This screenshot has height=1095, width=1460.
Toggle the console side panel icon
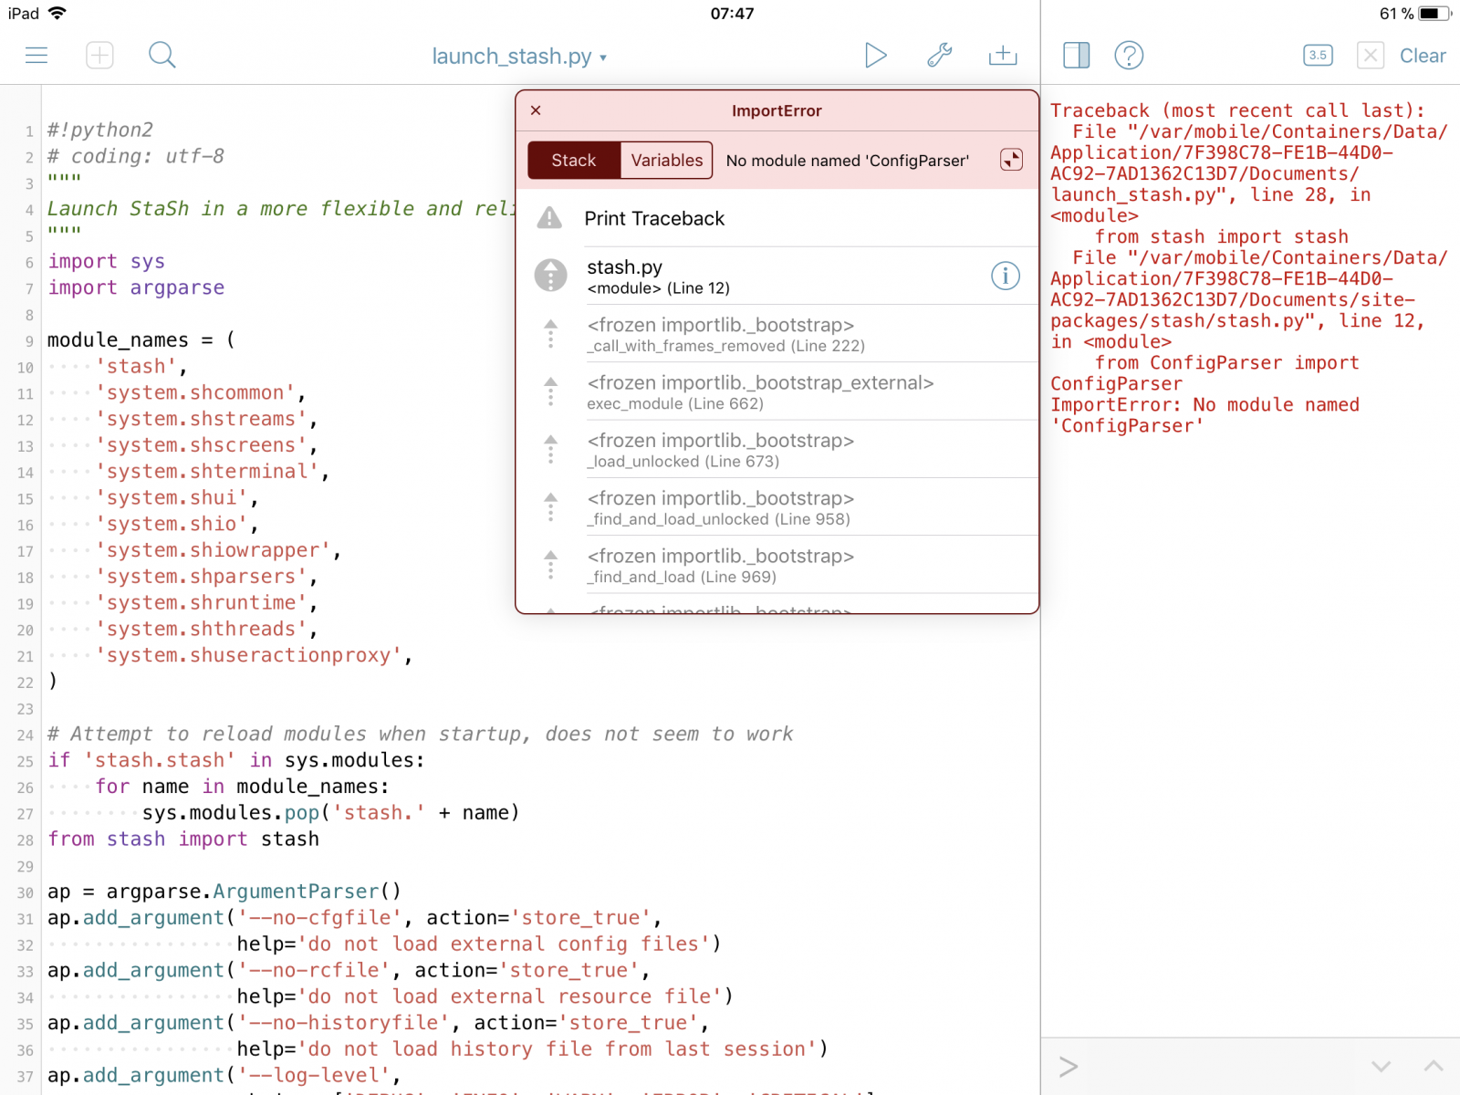(1076, 56)
